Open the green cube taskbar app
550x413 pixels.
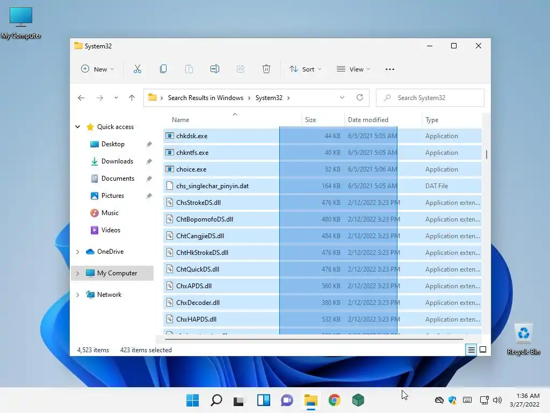[358, 400]
